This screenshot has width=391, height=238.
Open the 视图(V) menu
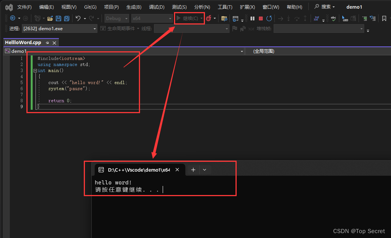69,7
